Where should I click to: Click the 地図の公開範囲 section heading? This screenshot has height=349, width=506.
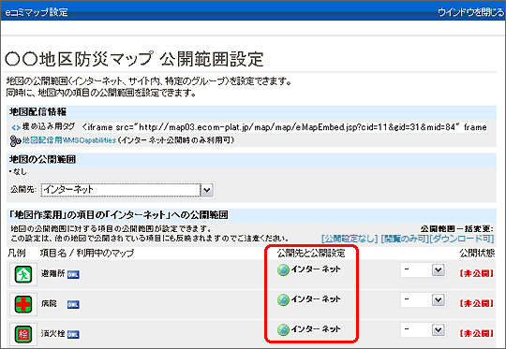(42, 159)
